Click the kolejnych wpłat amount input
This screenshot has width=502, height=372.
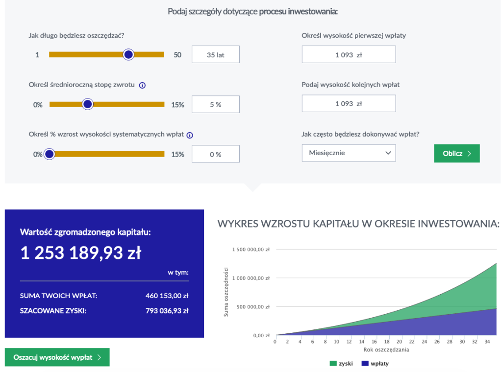click(x=349, y=104)
